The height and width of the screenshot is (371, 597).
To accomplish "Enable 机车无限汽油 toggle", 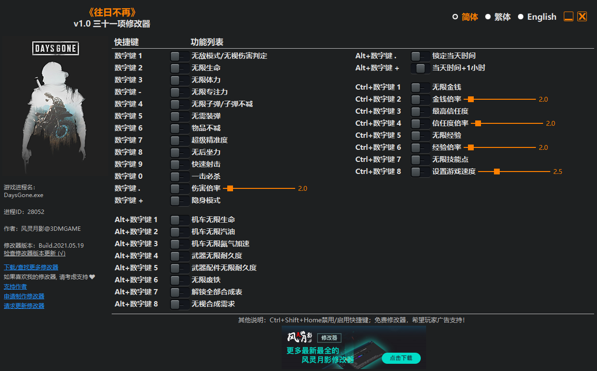I will tap(179, 232).
